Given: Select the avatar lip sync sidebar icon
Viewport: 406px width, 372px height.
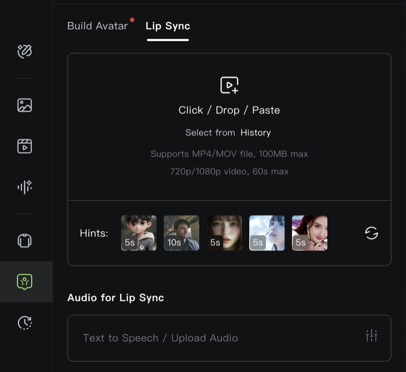Looking at the screenshot, I should 24,282.
